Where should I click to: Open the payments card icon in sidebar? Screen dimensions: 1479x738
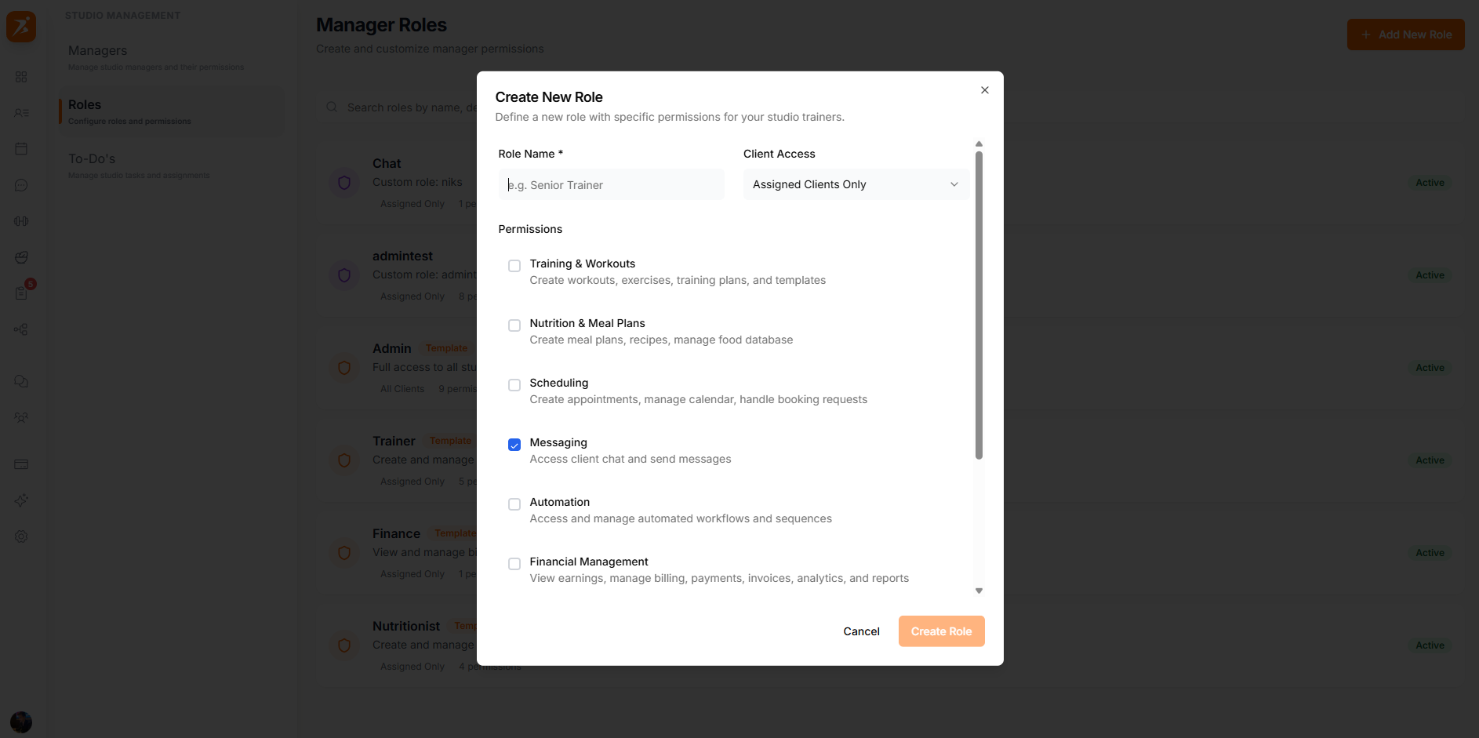(21, 464)
